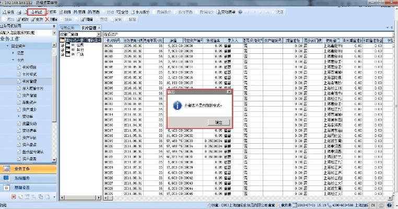This screenshot has height=209, width=398.
Task: Click the 卡片拆分 toolbar button
Action: pos(141,12)
